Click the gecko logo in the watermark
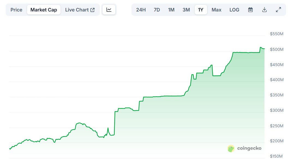 231,149
